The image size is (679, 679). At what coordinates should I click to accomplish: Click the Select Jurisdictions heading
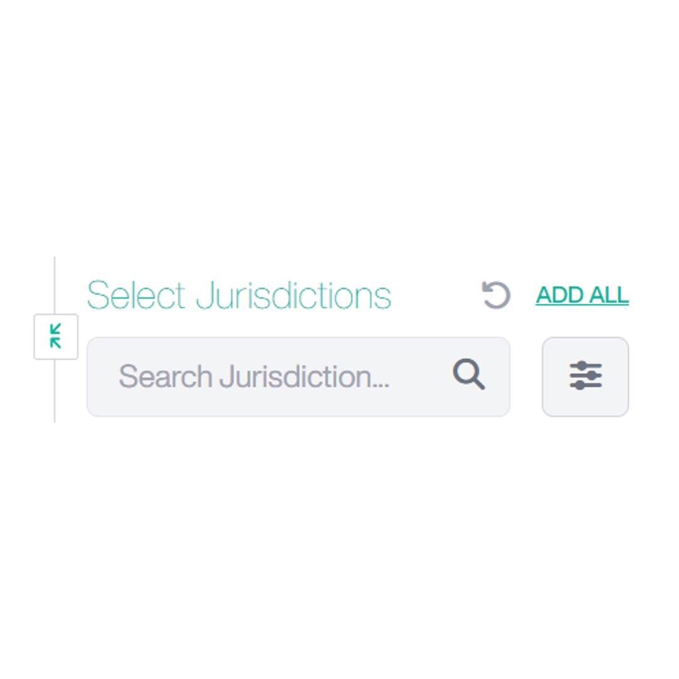pyautogui.click(x=239, y=295)
